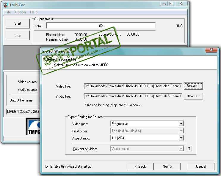
Task: Cancel the Project Wizard
Action: click(x=201, y=167)
